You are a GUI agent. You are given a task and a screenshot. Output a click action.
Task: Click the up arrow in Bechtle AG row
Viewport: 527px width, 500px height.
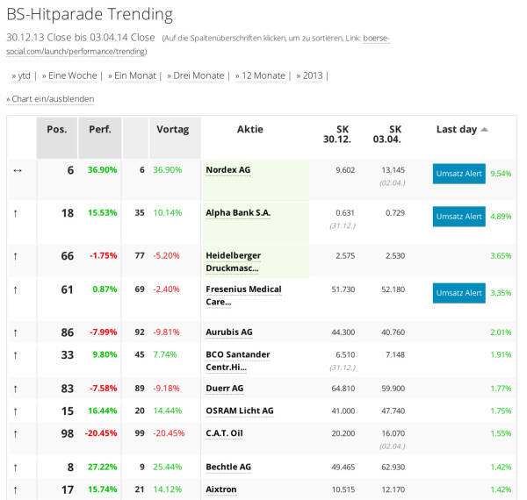pyautogui.click(x=16, y=468)
